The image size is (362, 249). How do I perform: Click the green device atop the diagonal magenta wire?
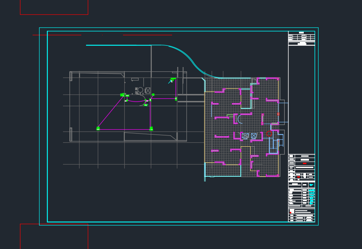tap(123, 95)
